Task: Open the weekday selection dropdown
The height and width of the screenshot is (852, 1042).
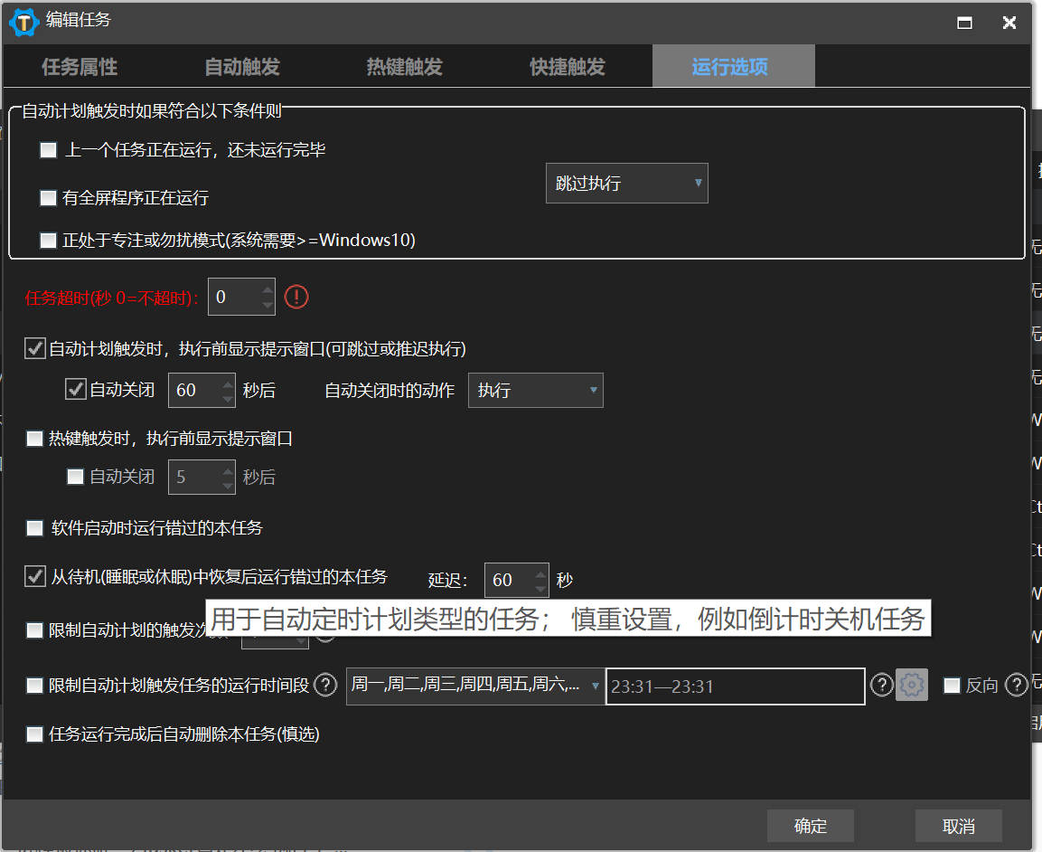Action: [x=475, y=686]
